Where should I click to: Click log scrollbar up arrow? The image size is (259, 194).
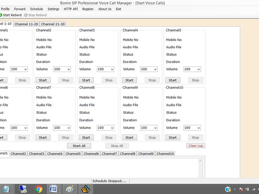tap(200, 161)
